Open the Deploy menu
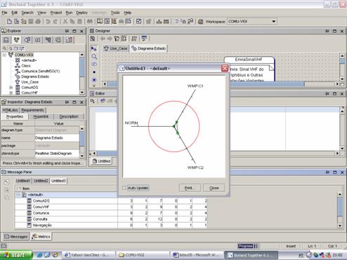347x260 pixels. 82,13
